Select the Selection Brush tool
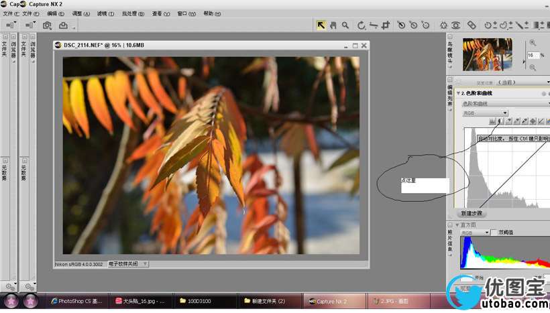 (522, 25)
